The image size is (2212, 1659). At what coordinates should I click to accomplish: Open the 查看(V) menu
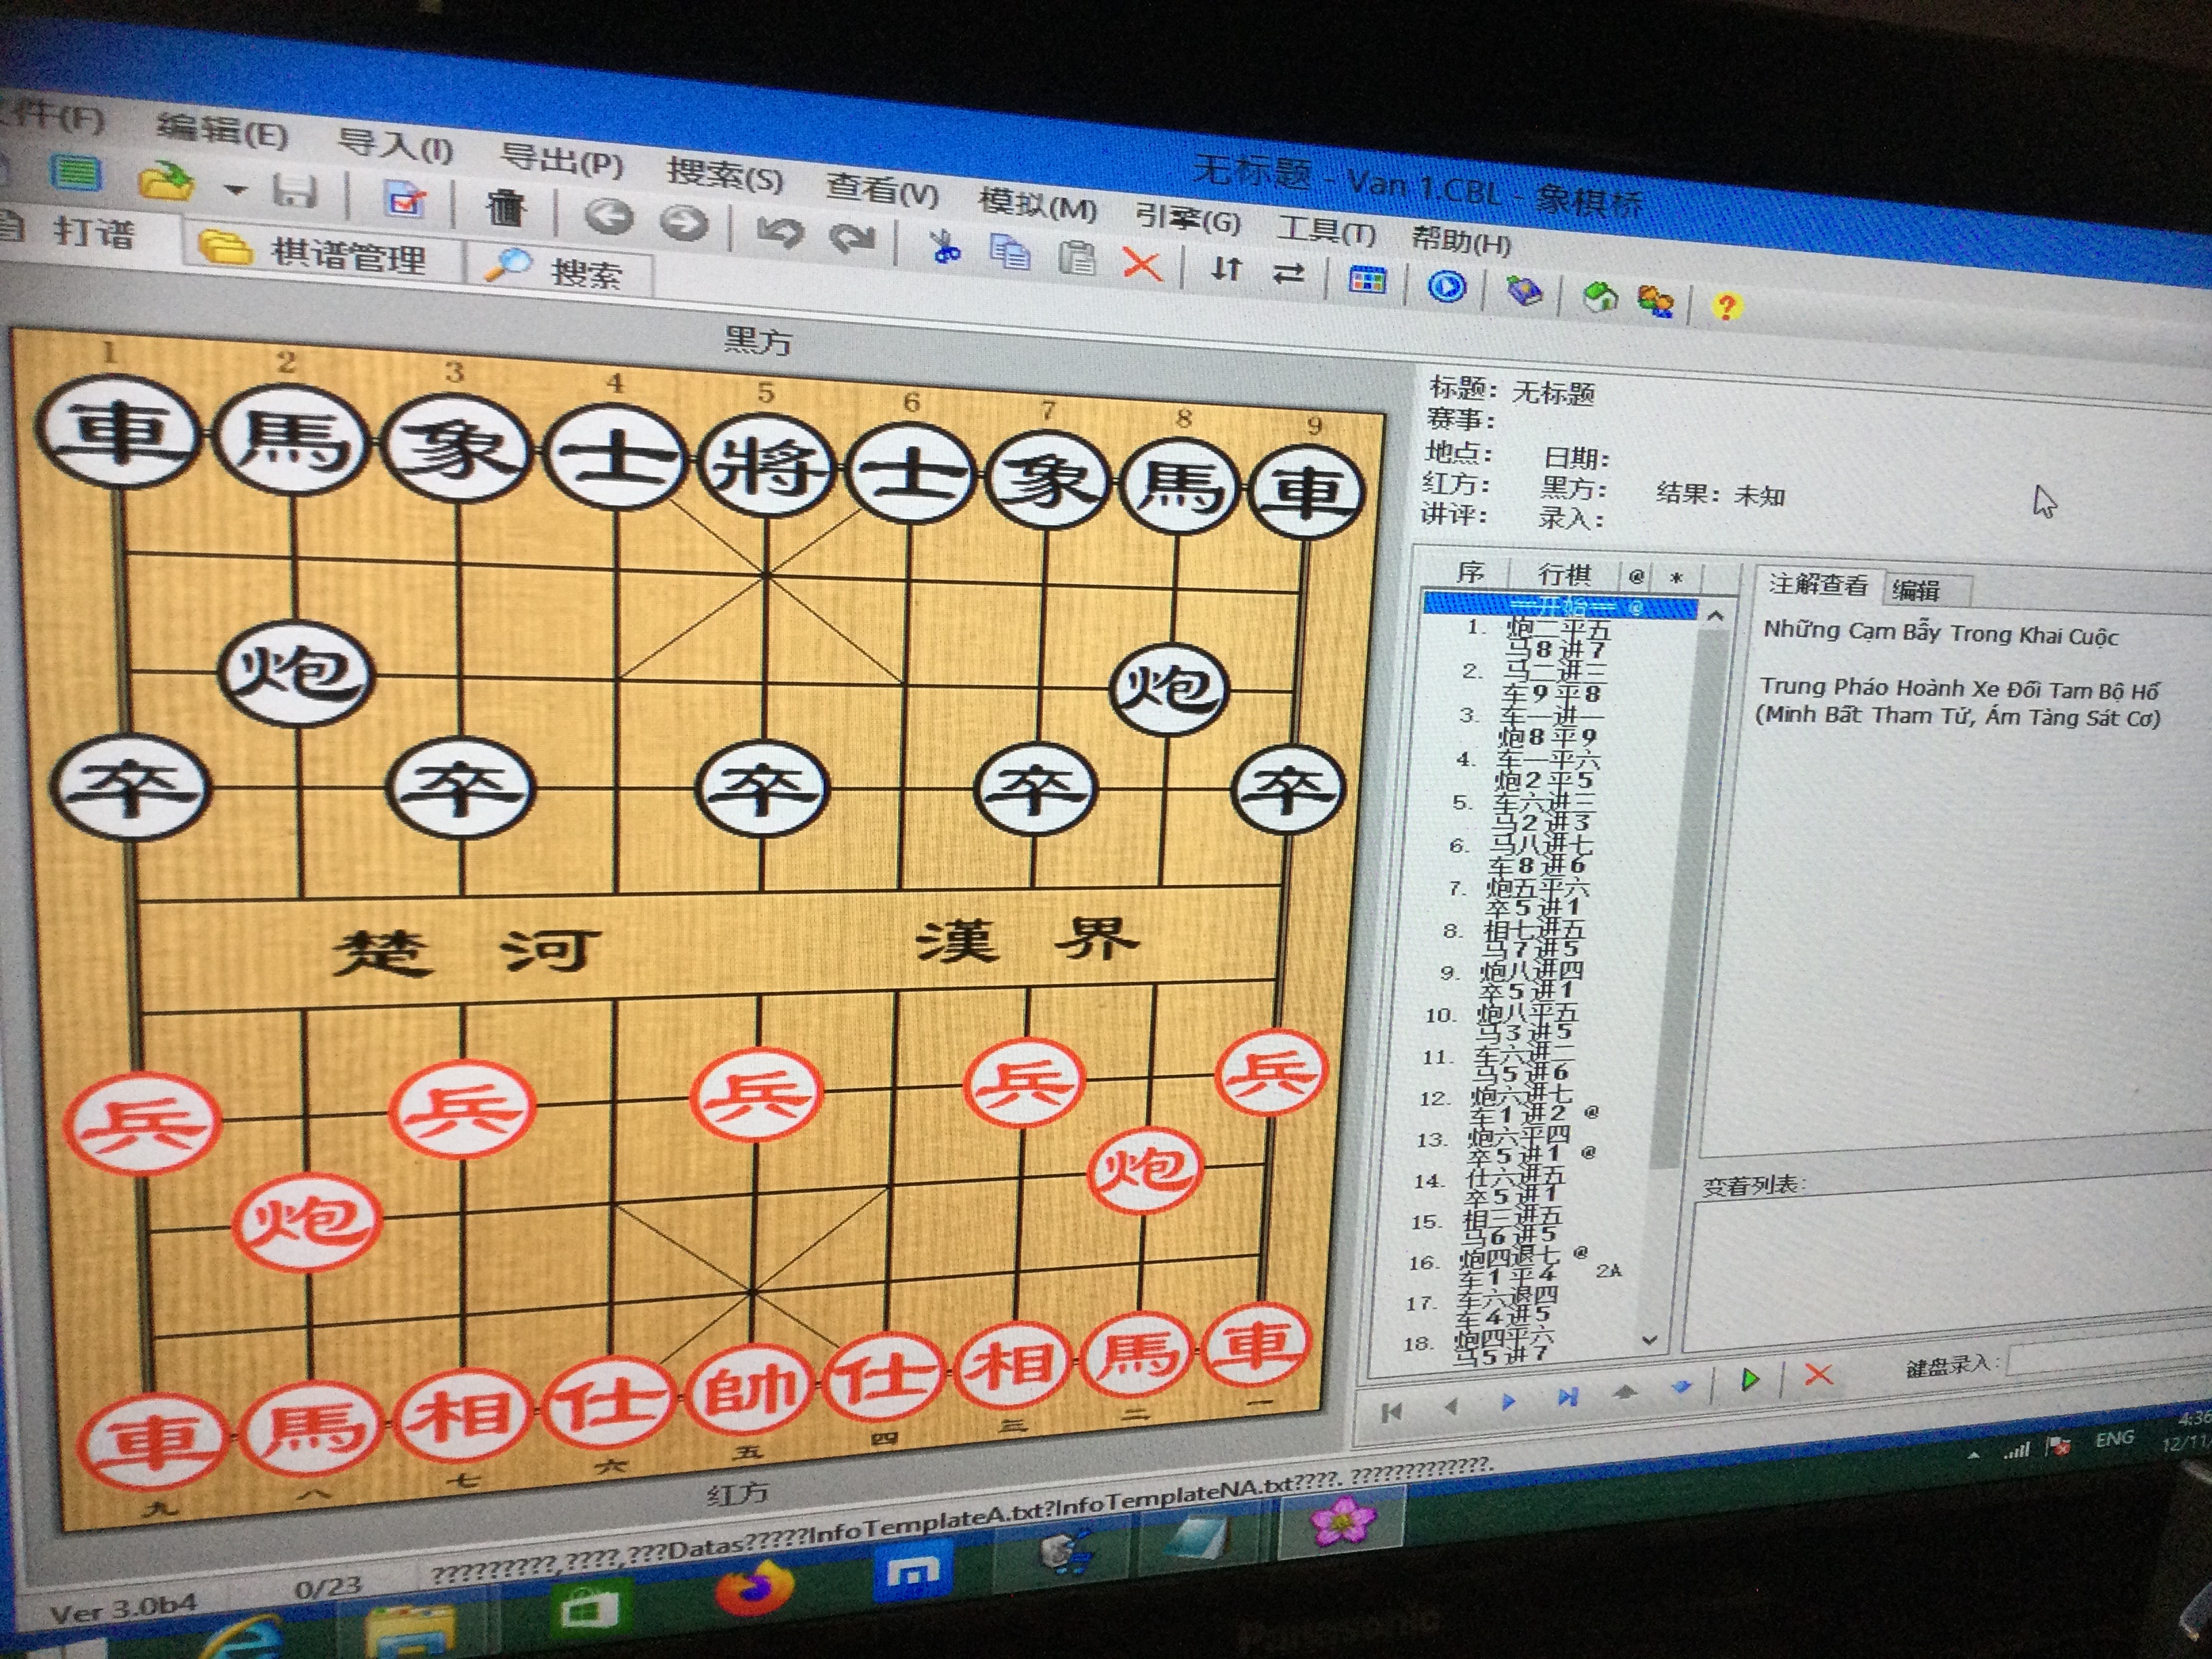coord(882,189)
